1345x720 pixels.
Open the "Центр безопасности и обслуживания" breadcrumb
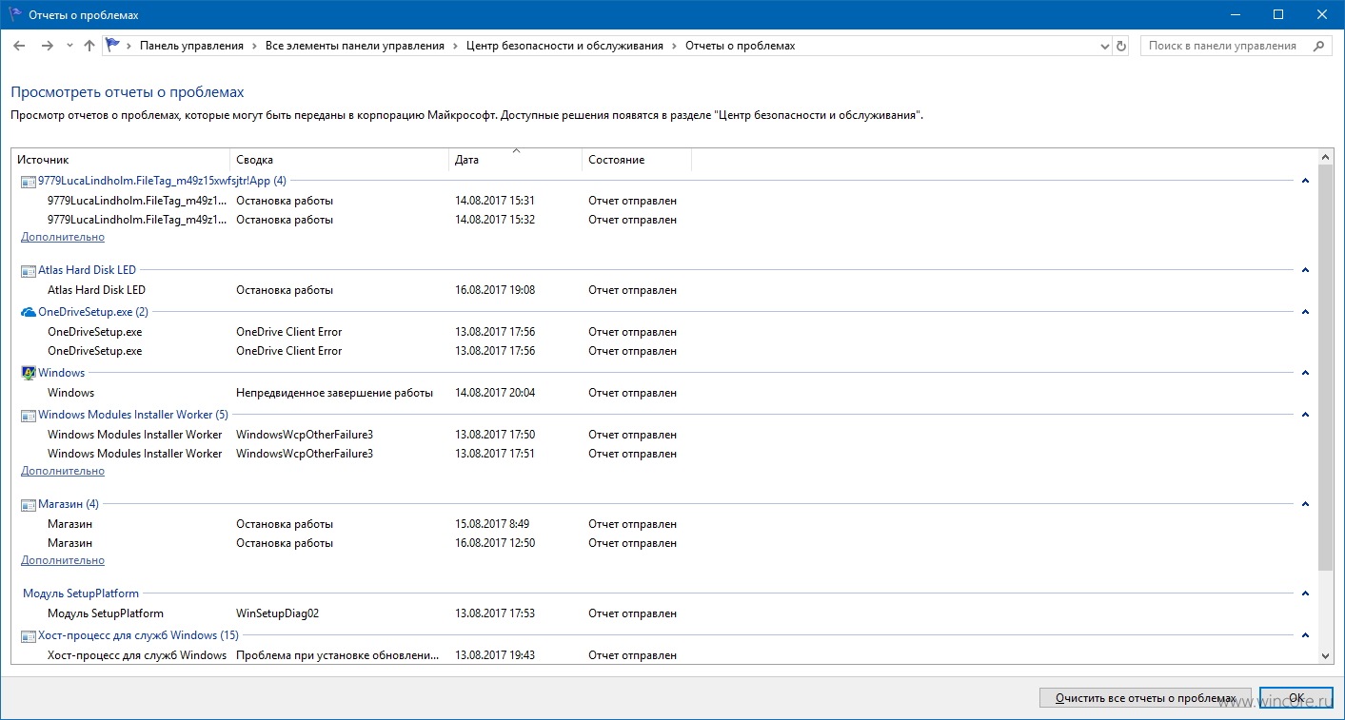click(564, 46)
